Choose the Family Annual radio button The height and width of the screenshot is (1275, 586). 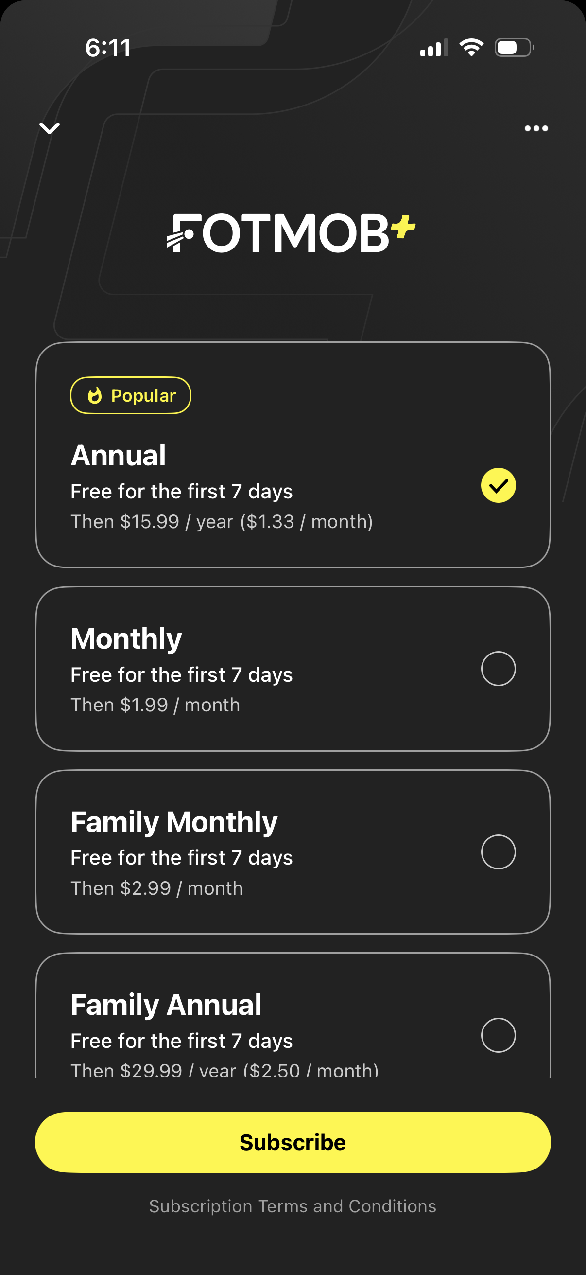point(498,1035)
